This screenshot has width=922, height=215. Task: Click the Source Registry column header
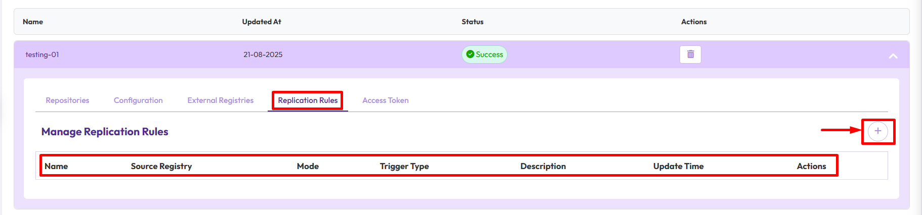coord(161,166)
